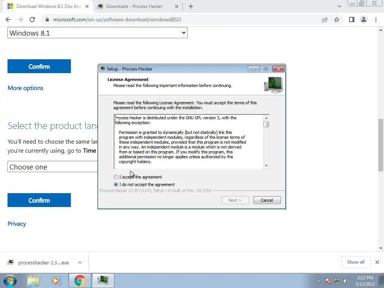Close the Download Windows 8.1 tab

87,6
